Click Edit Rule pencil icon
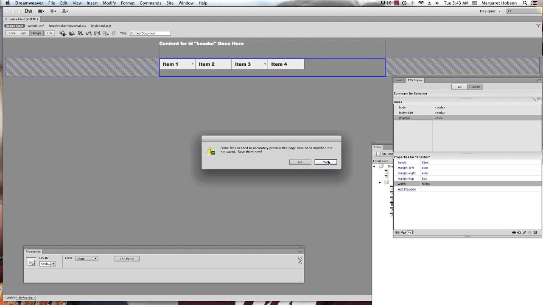 524,233
